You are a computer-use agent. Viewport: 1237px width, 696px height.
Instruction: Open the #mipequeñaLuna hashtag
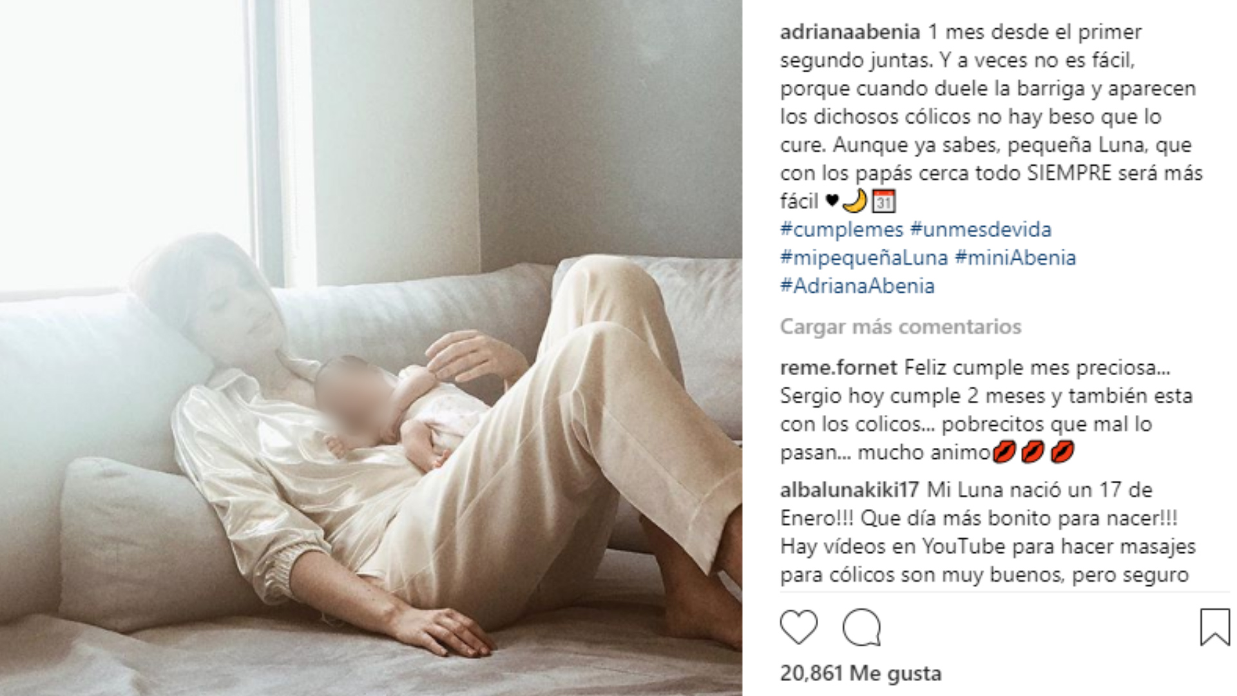864,258
